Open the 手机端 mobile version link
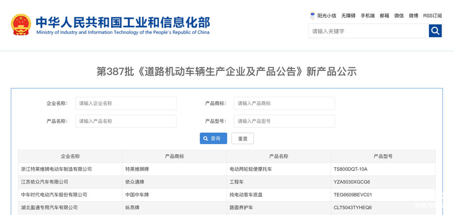 pos(367,15)
